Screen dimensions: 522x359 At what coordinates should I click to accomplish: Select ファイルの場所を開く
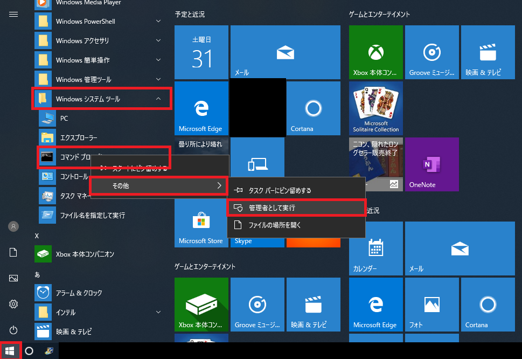(x=296, y=225)
